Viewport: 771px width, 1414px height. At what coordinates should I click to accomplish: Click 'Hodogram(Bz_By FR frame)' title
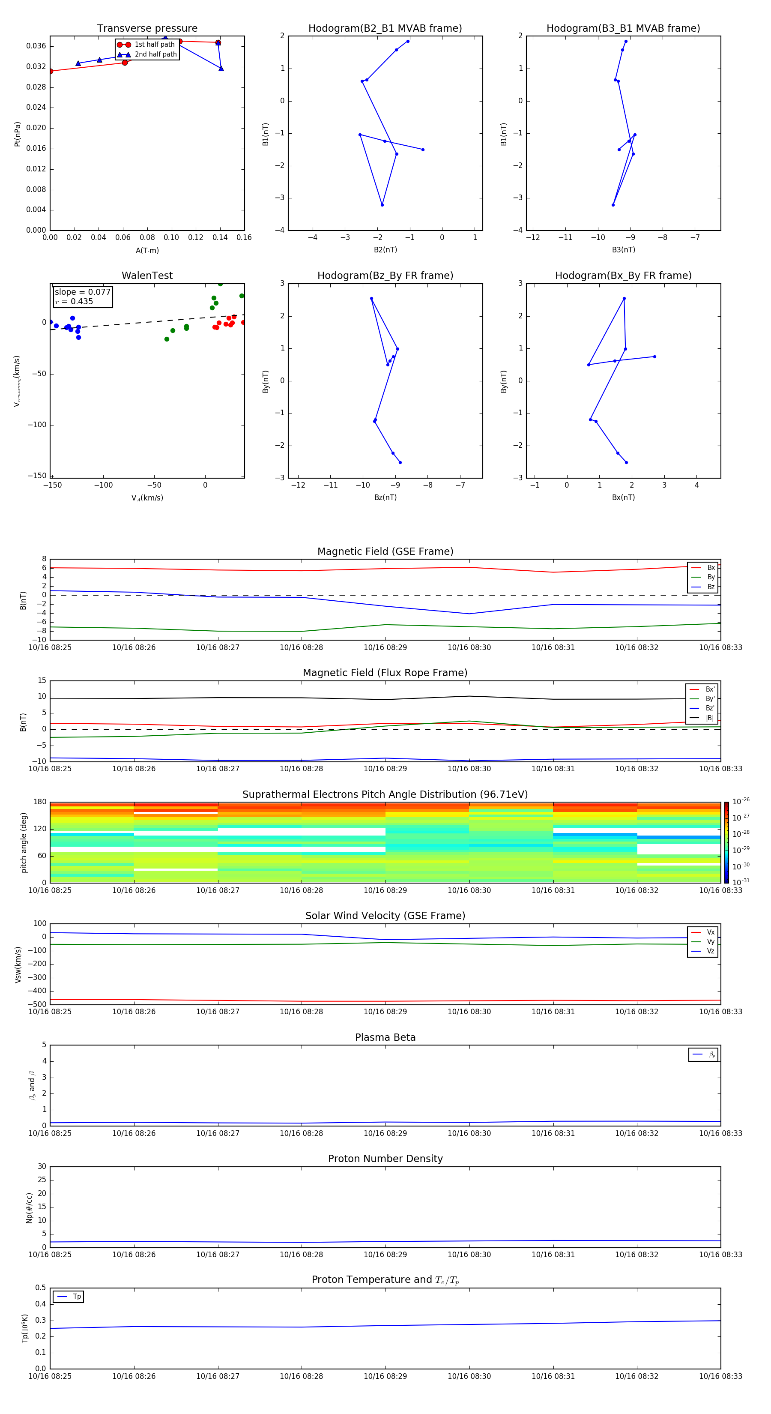click(385, 276)
